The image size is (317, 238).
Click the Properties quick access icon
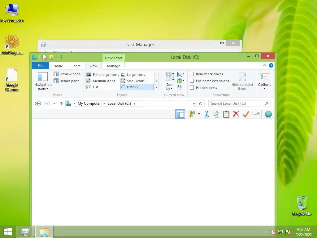point(45,57)
